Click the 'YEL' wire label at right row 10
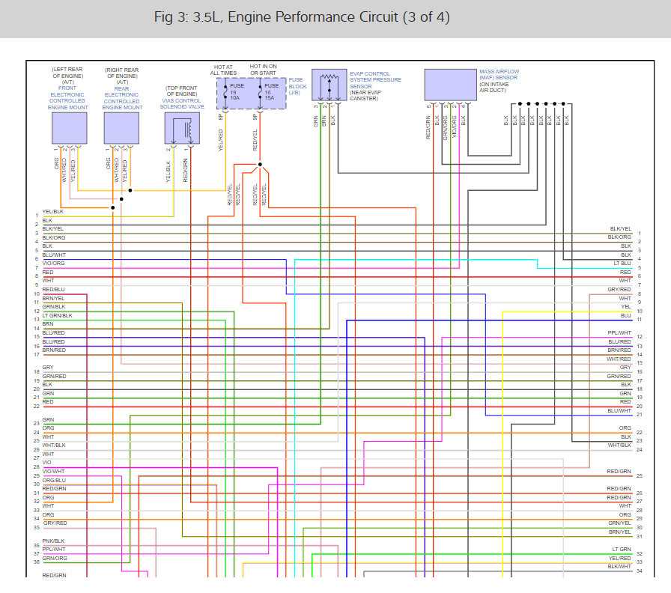The image size is (671, 593). click(x=625, y=306)
